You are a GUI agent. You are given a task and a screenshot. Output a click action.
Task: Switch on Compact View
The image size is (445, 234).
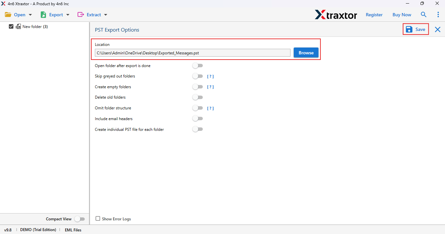80,219
